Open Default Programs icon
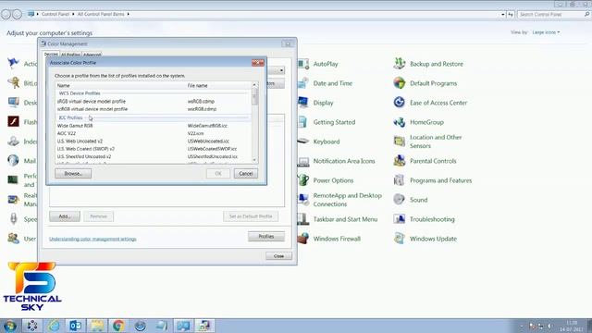This screenshot has height=333, width=592. (x=399, y=83)
